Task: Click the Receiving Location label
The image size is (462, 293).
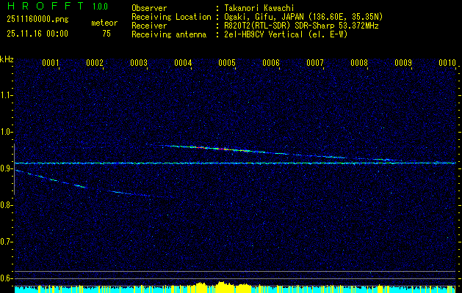Action: (x=171, y=17)
